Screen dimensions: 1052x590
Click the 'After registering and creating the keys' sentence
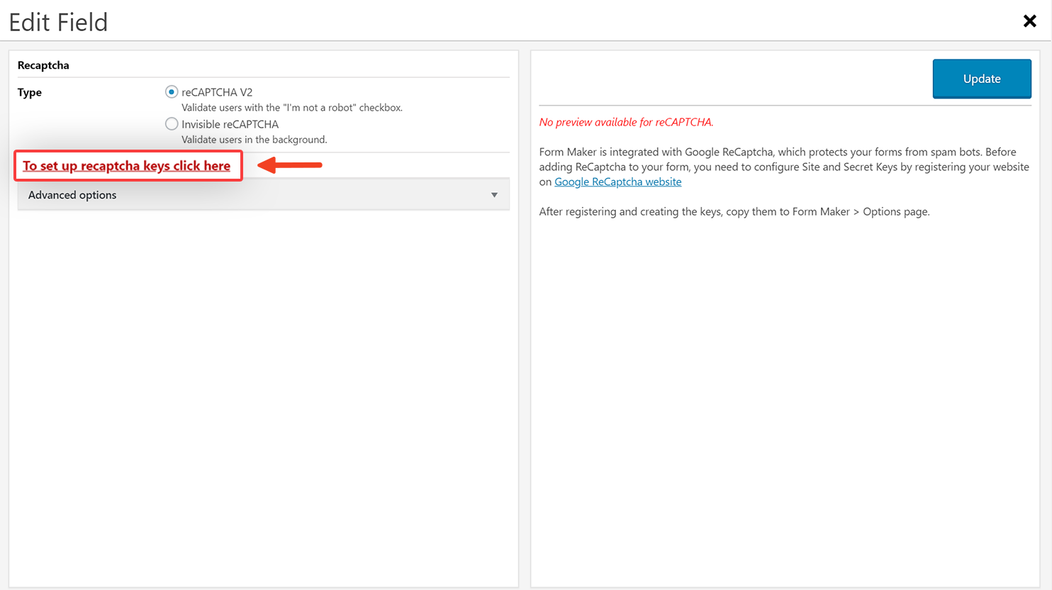click(734, 211)
